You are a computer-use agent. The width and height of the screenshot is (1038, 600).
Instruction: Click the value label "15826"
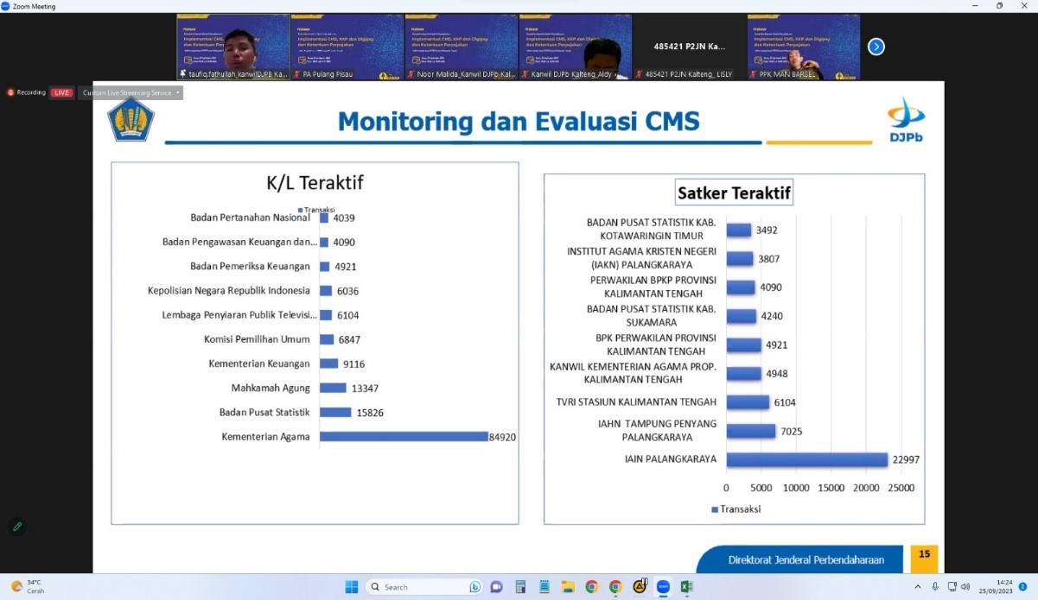(370, 413)
